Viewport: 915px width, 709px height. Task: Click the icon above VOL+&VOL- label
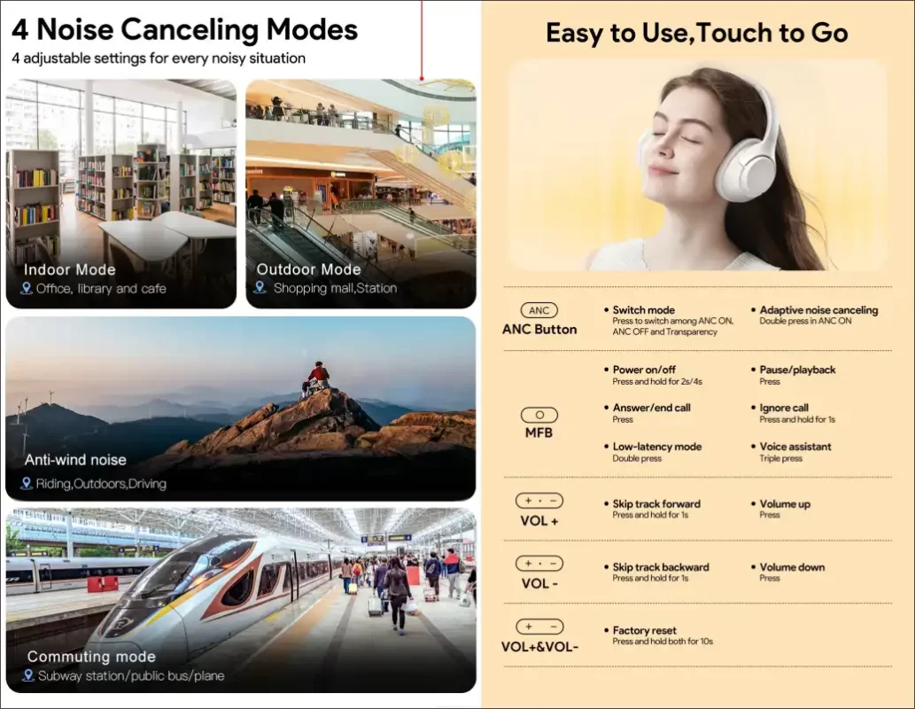tap(539, 627)
